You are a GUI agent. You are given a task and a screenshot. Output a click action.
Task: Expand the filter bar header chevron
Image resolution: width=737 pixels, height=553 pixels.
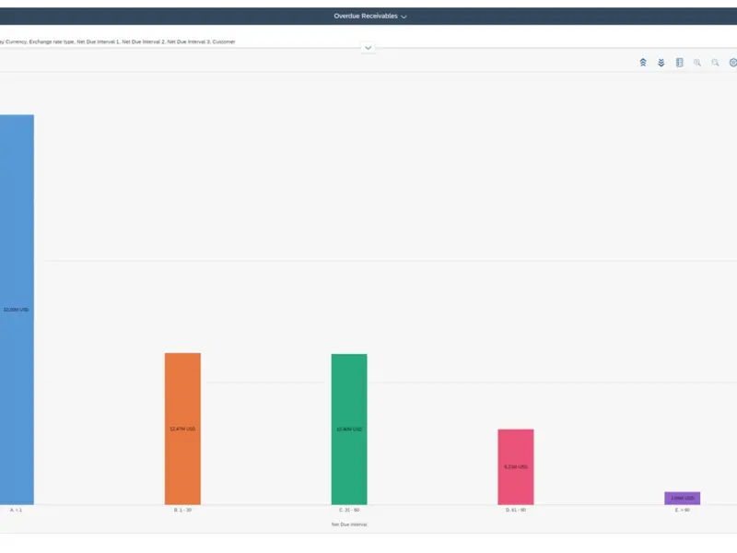click(368, 47)
